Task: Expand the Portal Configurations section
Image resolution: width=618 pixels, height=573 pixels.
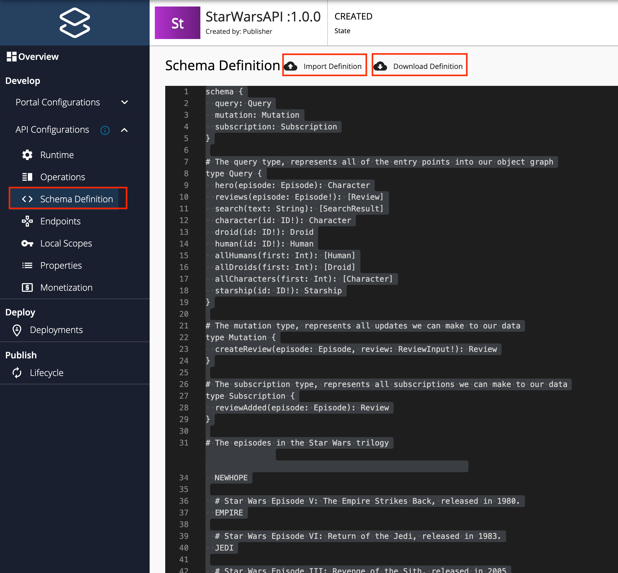Action: pos(124,102)
